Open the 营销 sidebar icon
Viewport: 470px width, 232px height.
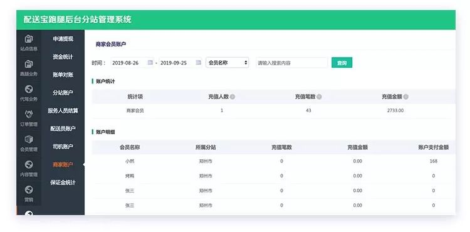point(29,190)
